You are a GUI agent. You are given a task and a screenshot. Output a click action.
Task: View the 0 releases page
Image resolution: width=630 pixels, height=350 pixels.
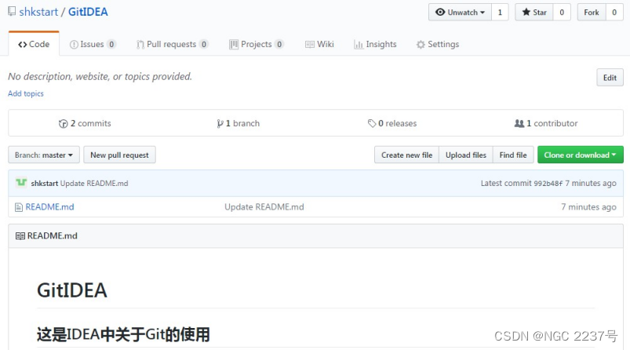pos(392,123)
